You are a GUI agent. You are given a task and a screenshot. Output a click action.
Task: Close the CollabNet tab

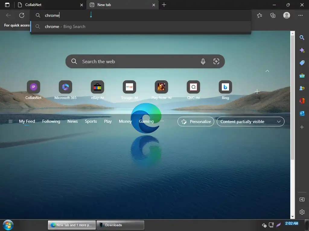tap(81, 5)
